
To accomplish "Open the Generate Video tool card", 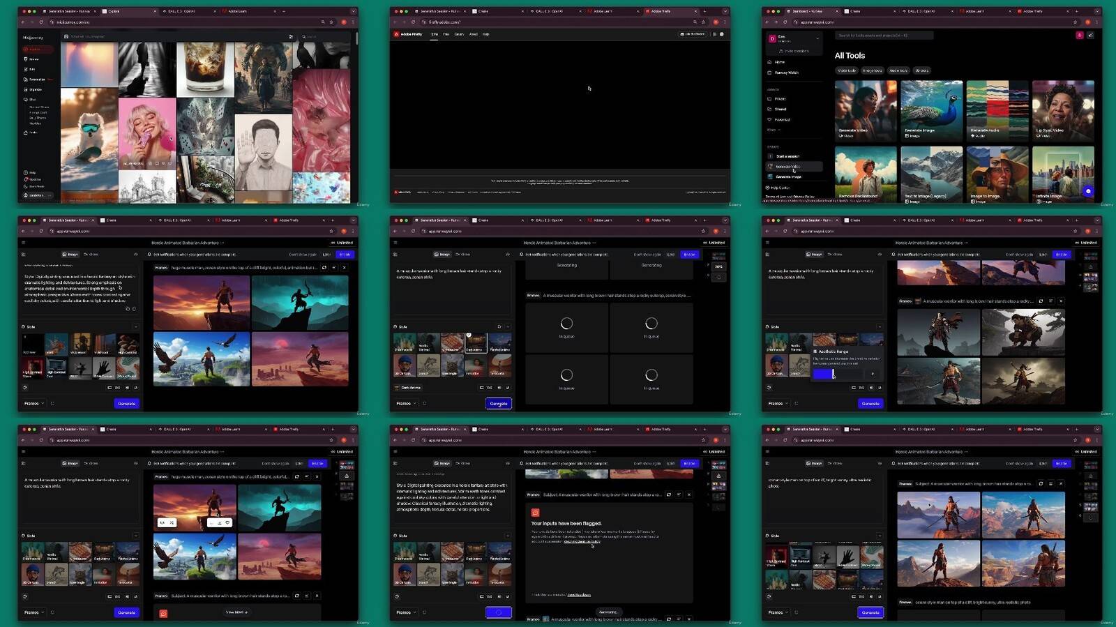I will point(866,110).
